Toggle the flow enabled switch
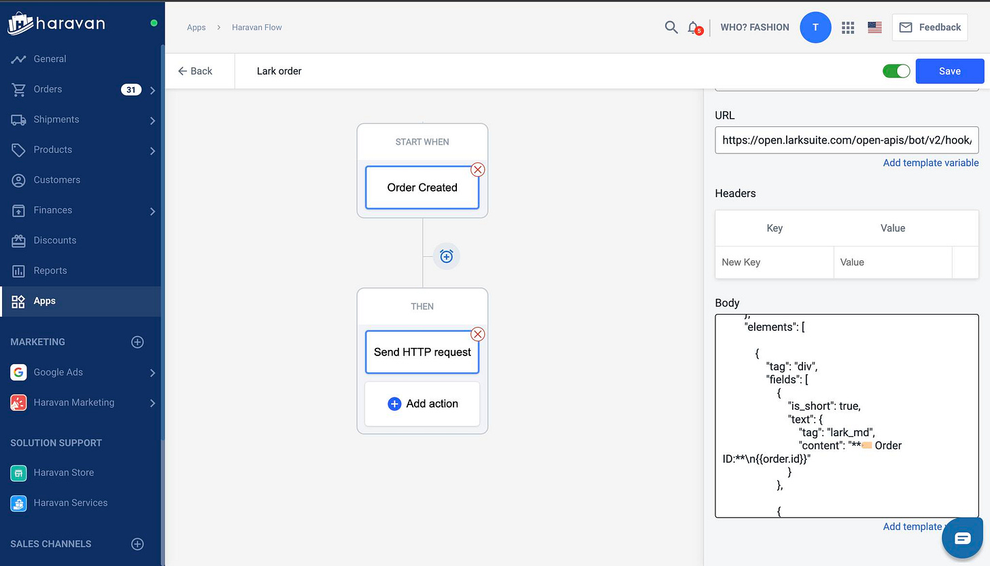Image resolution: width=990 pixels, height=566 pixels. (x=896, y=71)
